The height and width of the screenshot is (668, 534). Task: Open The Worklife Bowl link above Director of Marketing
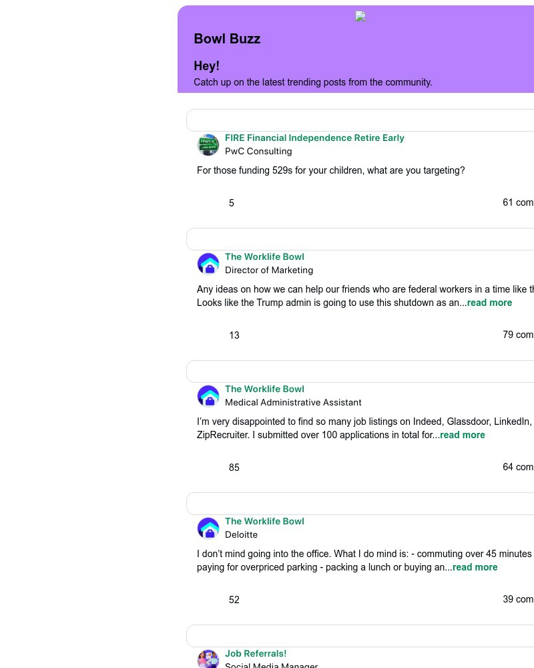264,257
